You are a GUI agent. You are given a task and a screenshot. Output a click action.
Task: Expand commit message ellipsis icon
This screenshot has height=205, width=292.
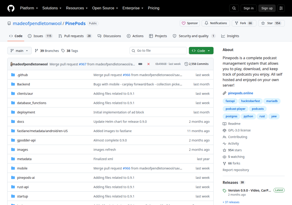click(140, 64)
